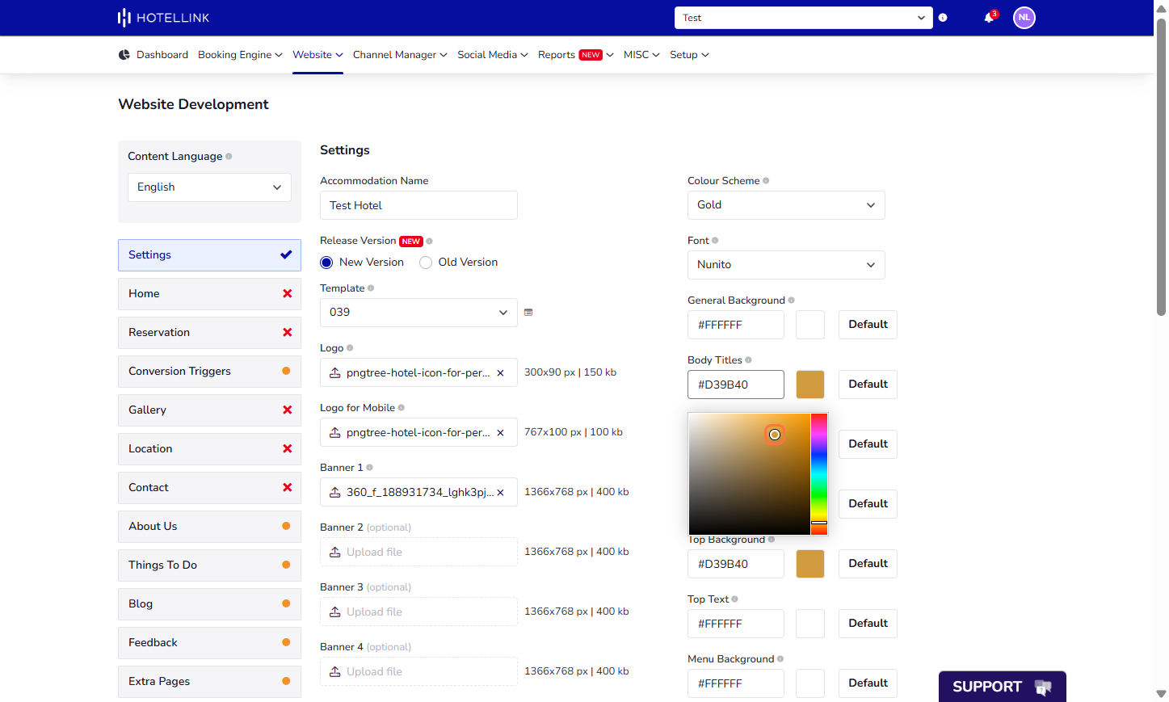This screenshot has width=1169, height=702.
Task: Remove the Banner 1 uploaded file
Action: pos(500,493)
